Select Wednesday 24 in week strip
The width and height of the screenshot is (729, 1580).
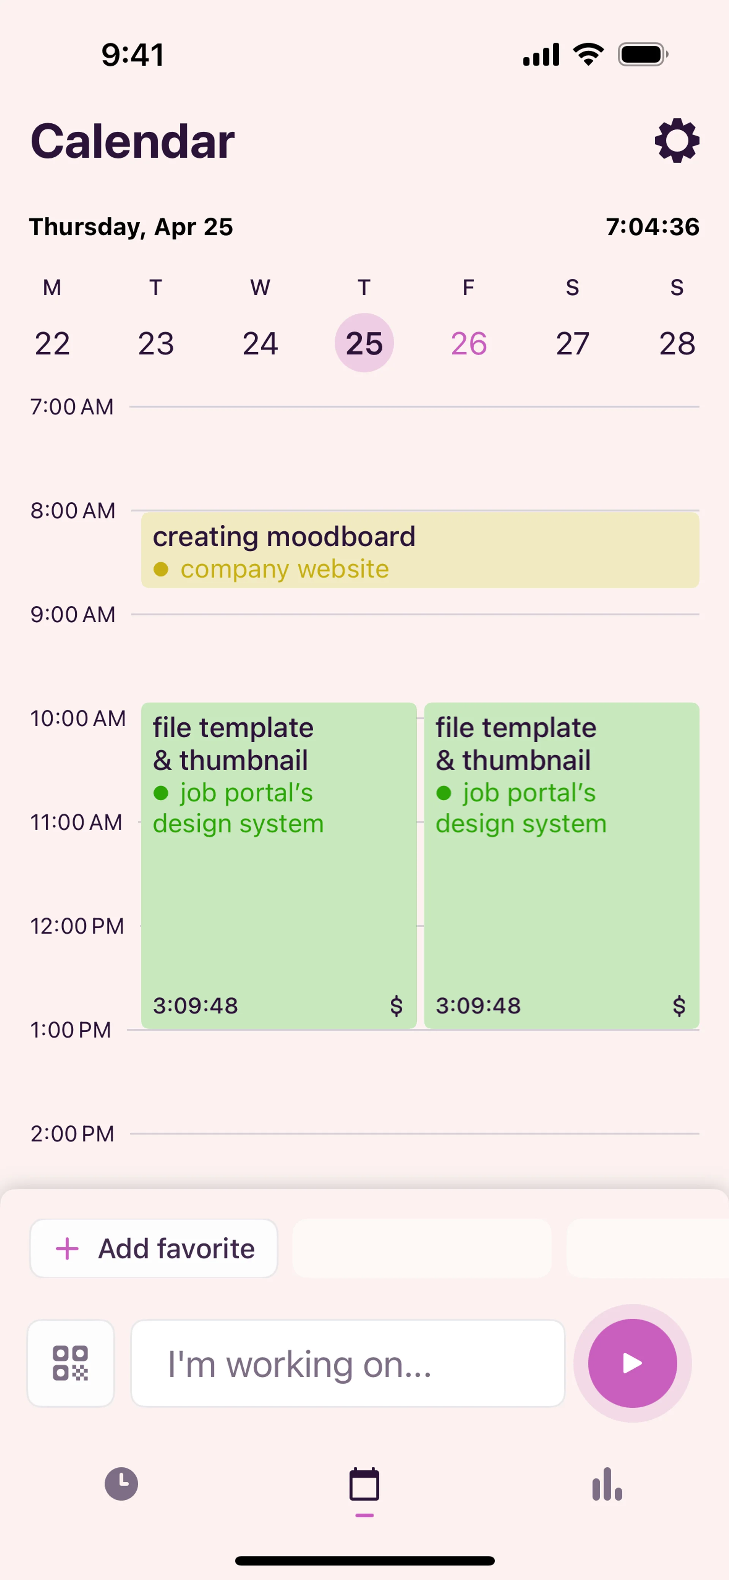click(260, 343)
